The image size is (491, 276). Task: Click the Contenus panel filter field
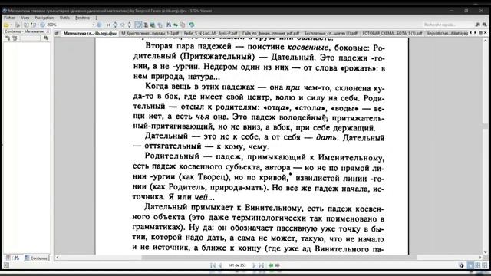(x=31, y=38)
